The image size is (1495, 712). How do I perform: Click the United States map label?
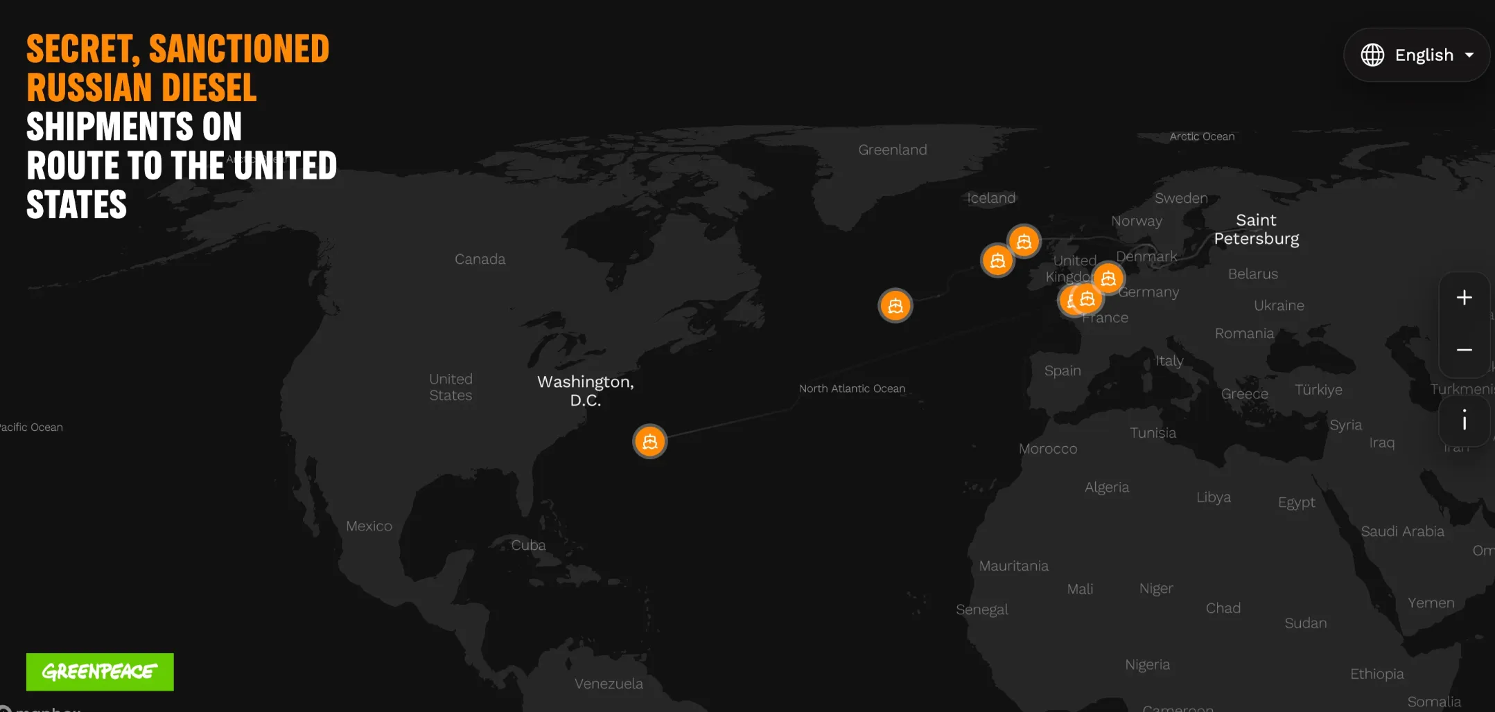(x=451, y=387)
